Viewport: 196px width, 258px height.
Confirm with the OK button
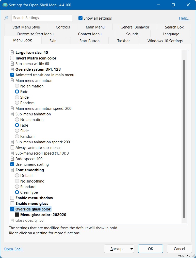151,249
